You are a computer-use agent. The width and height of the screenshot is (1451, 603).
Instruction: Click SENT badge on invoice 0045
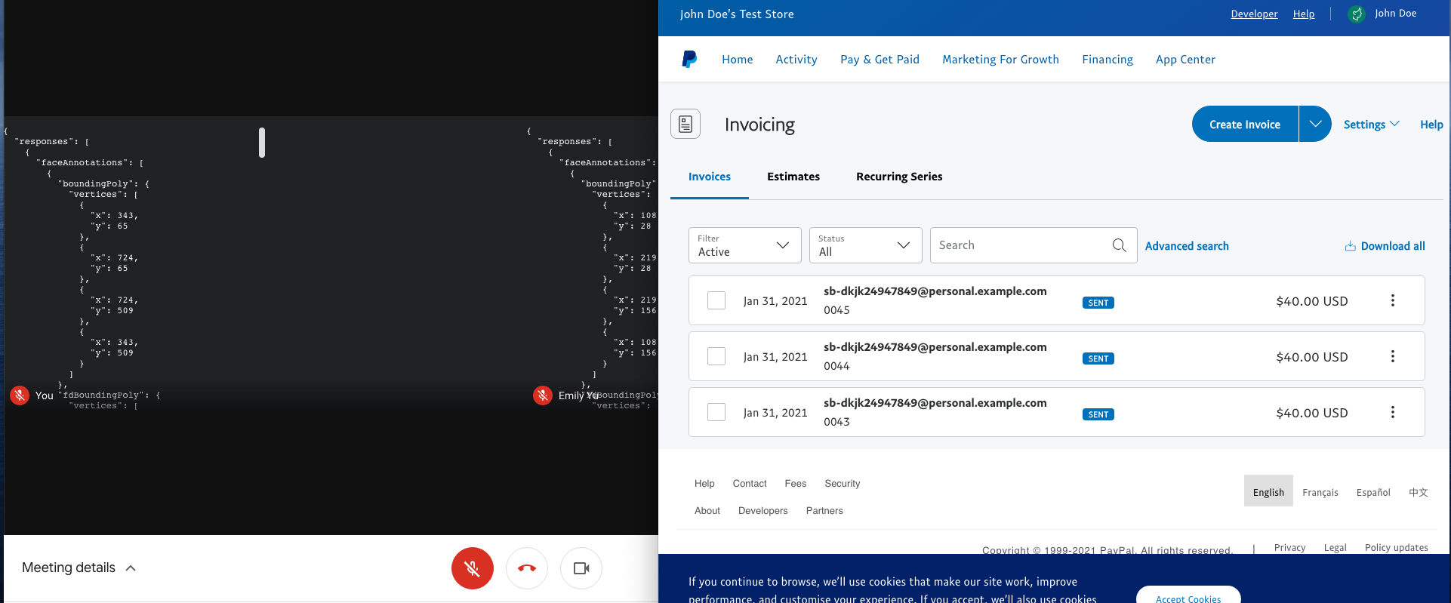point(1098,303)
